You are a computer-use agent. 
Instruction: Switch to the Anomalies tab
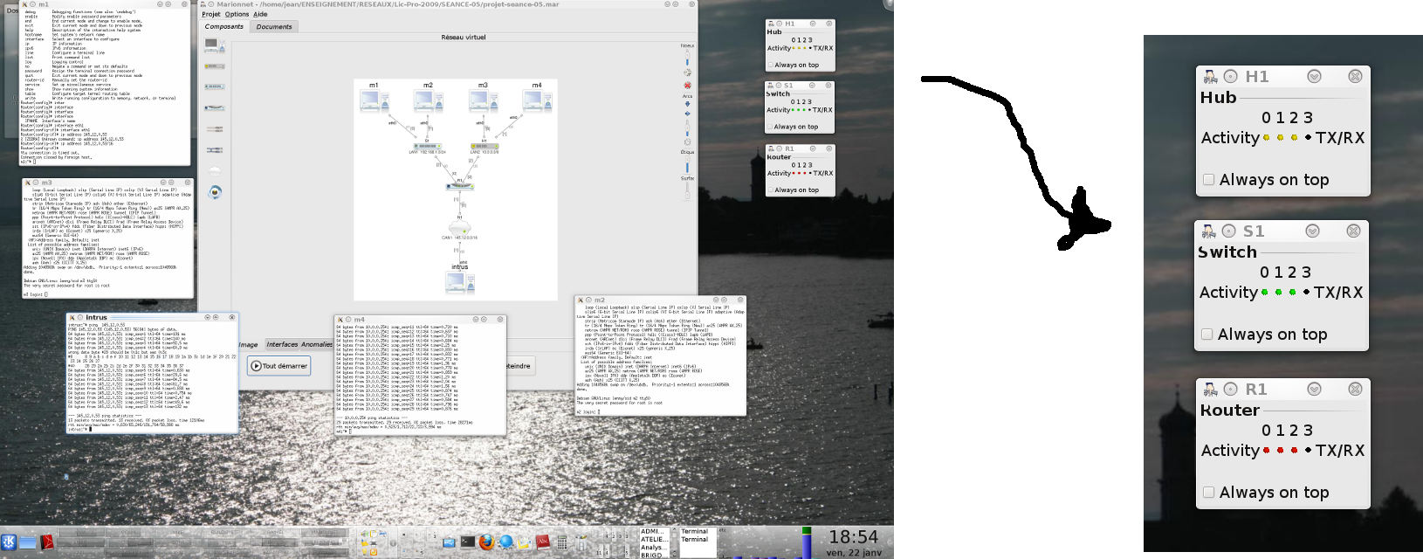pyautogui.click(x=316, y=344)
